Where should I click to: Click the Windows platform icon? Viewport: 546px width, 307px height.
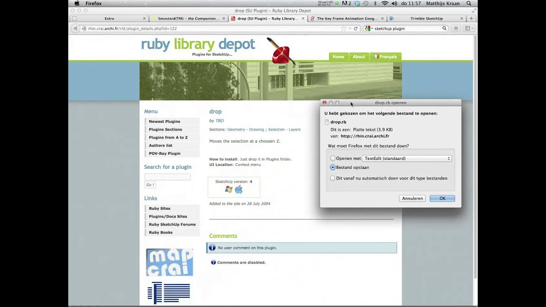(x=229, y=189)
